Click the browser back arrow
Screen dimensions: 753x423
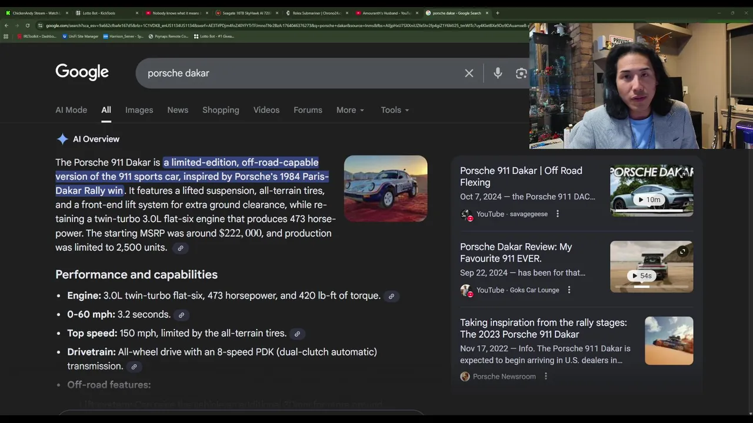6,25
